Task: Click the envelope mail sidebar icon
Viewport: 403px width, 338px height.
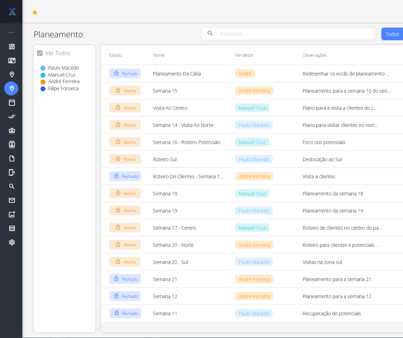Action: pyautogui.click(x=12, y=200)
